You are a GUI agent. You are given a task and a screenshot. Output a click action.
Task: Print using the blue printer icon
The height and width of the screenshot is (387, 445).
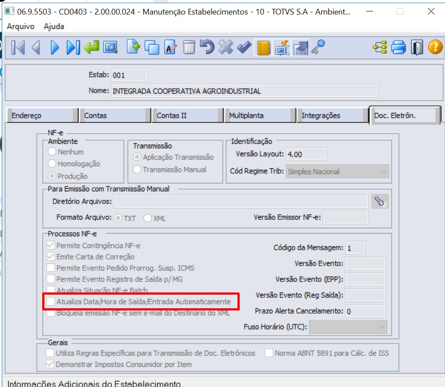coord(398,47)
